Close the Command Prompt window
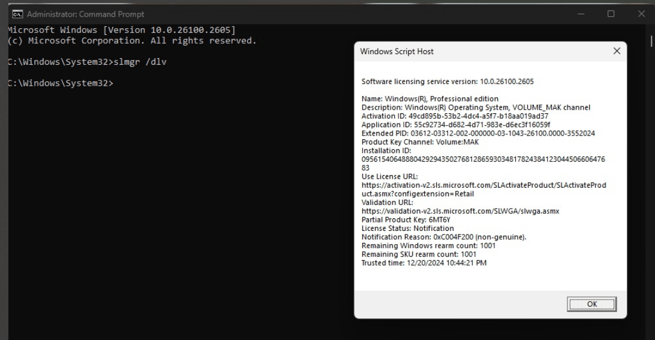The image size is (655, 340). pyautogui.click(x=641, y=14)
